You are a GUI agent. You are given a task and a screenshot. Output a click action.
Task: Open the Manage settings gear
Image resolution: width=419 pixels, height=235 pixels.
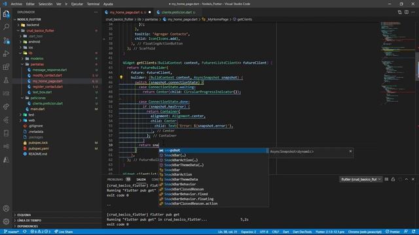coord(6,221)
